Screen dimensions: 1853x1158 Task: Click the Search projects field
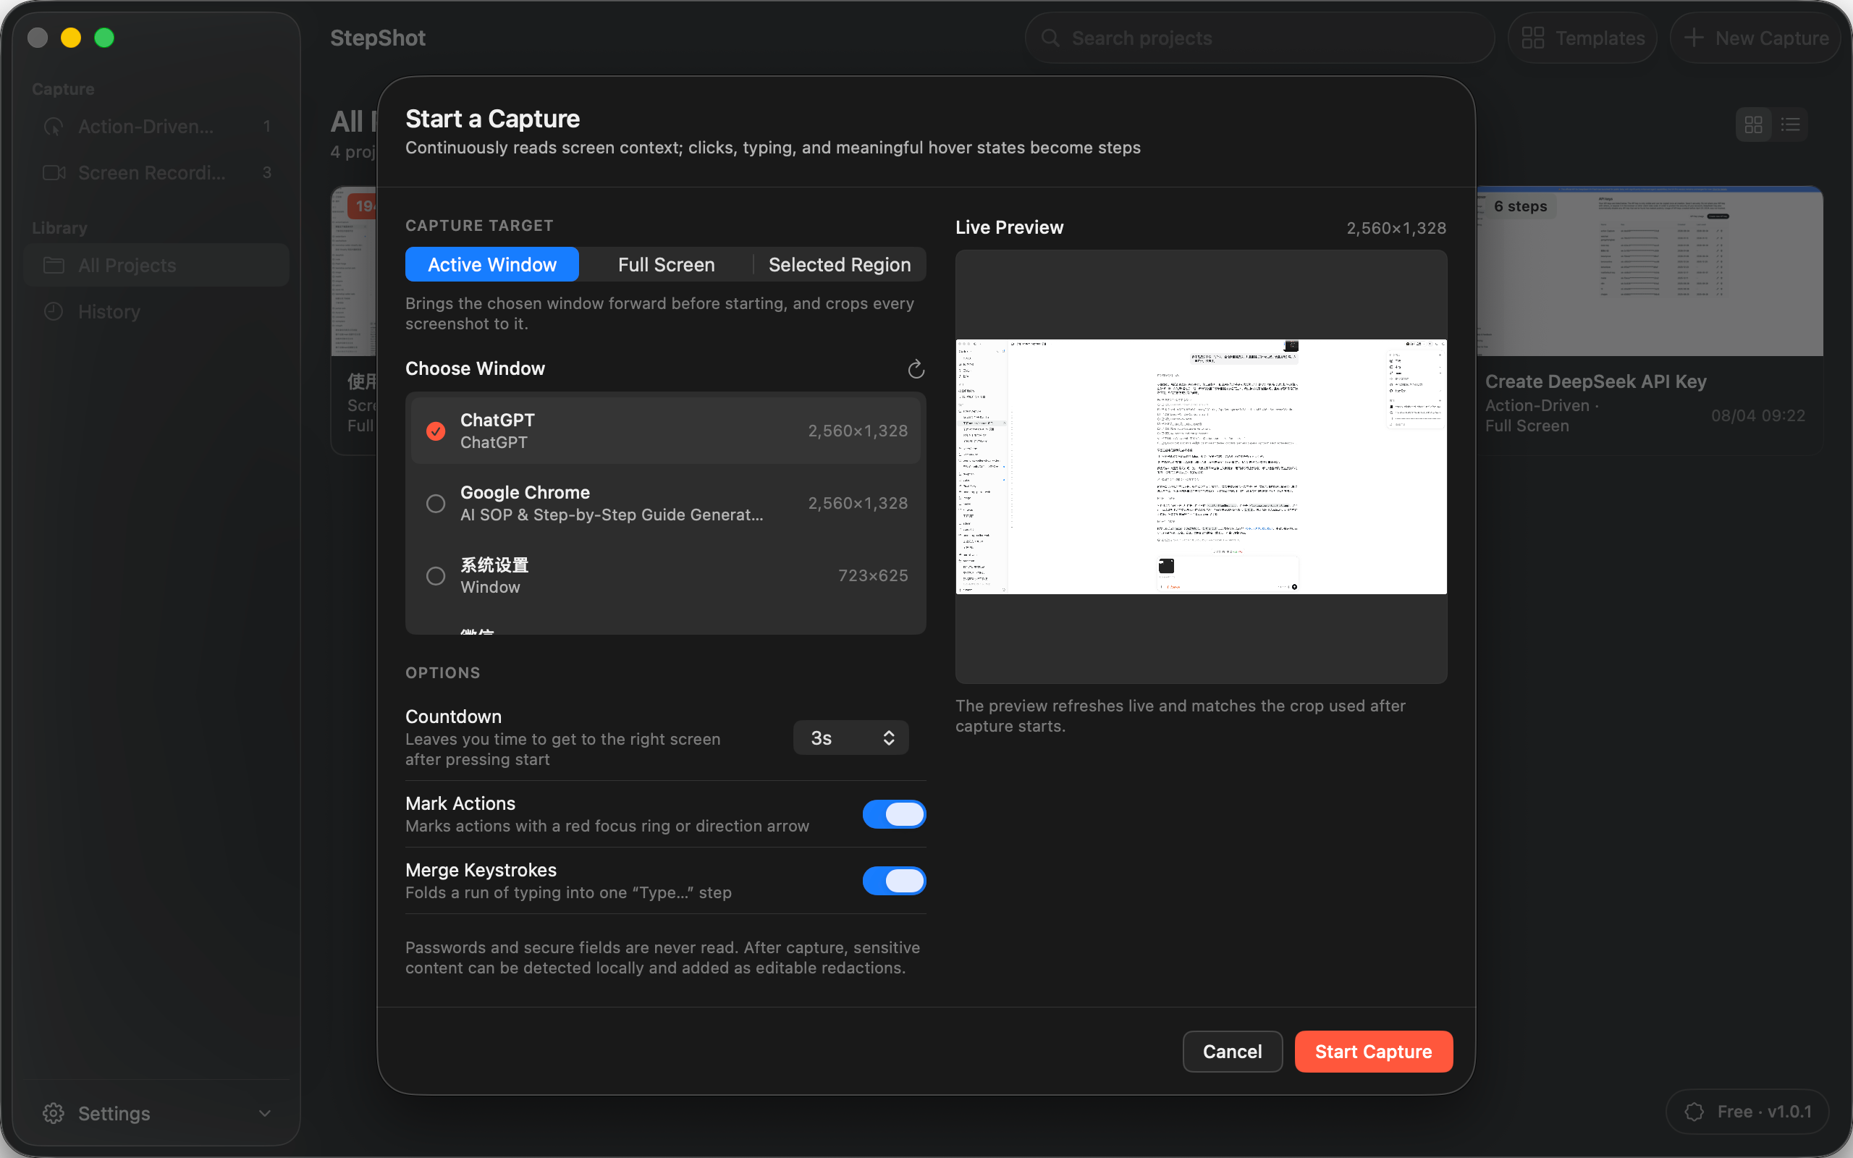pyautogui.click(x=1259, y=38)
